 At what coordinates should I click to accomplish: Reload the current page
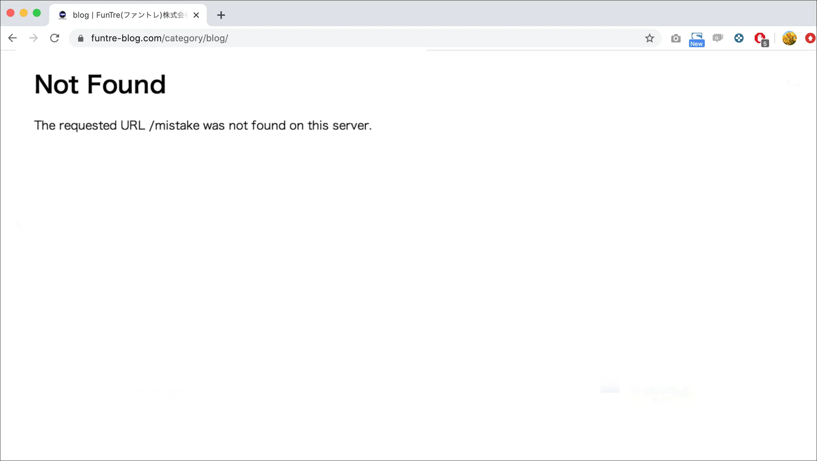(x=54, y=38)
